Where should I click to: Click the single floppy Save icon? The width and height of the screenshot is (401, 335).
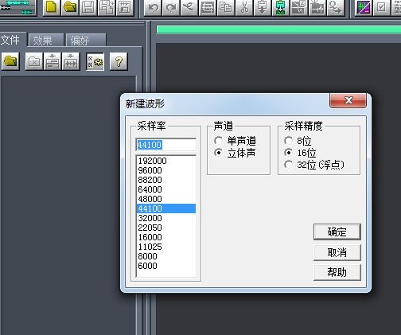click(x=88, y=7)
